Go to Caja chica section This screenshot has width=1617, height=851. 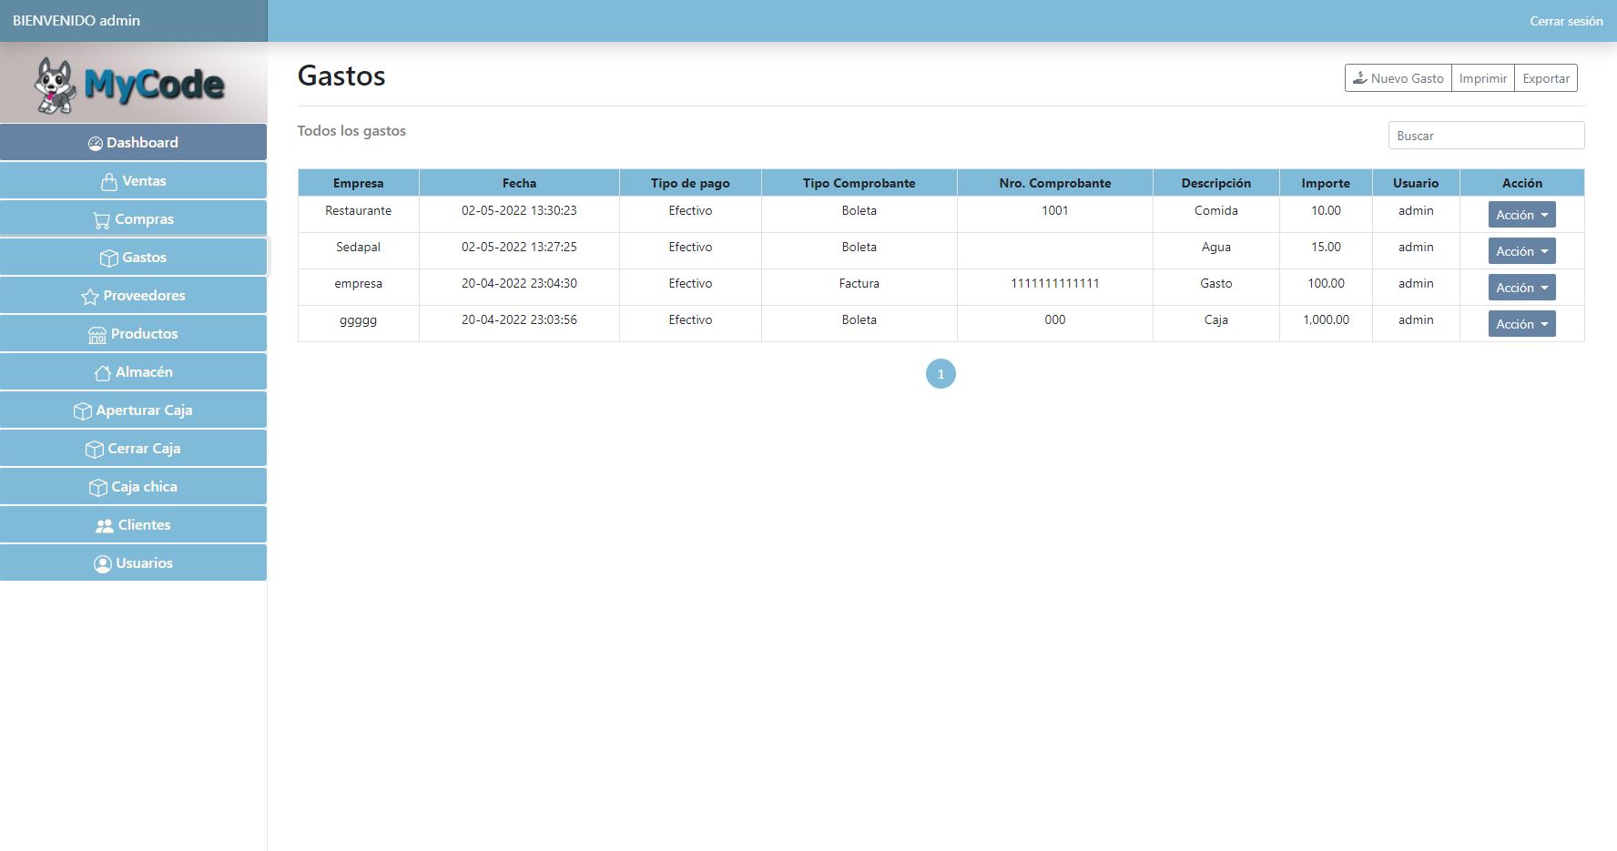coord(134,487)
